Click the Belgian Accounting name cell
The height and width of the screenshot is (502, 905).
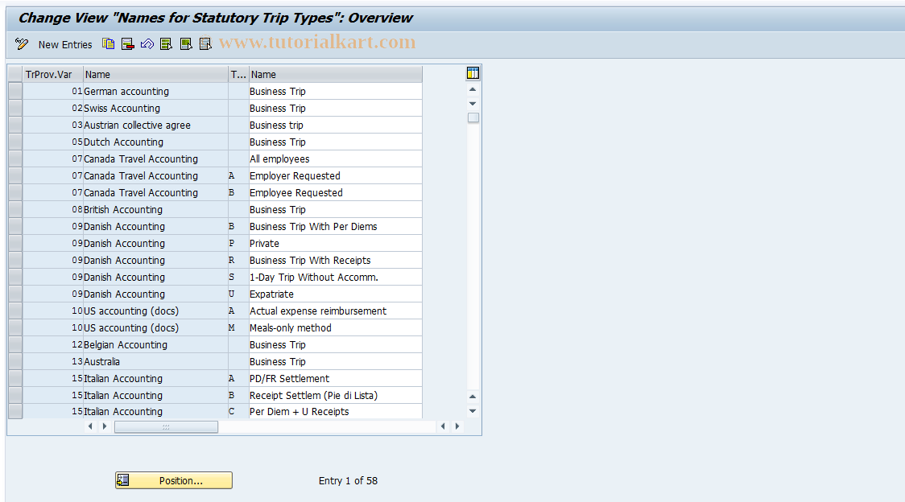click(156, 344)
